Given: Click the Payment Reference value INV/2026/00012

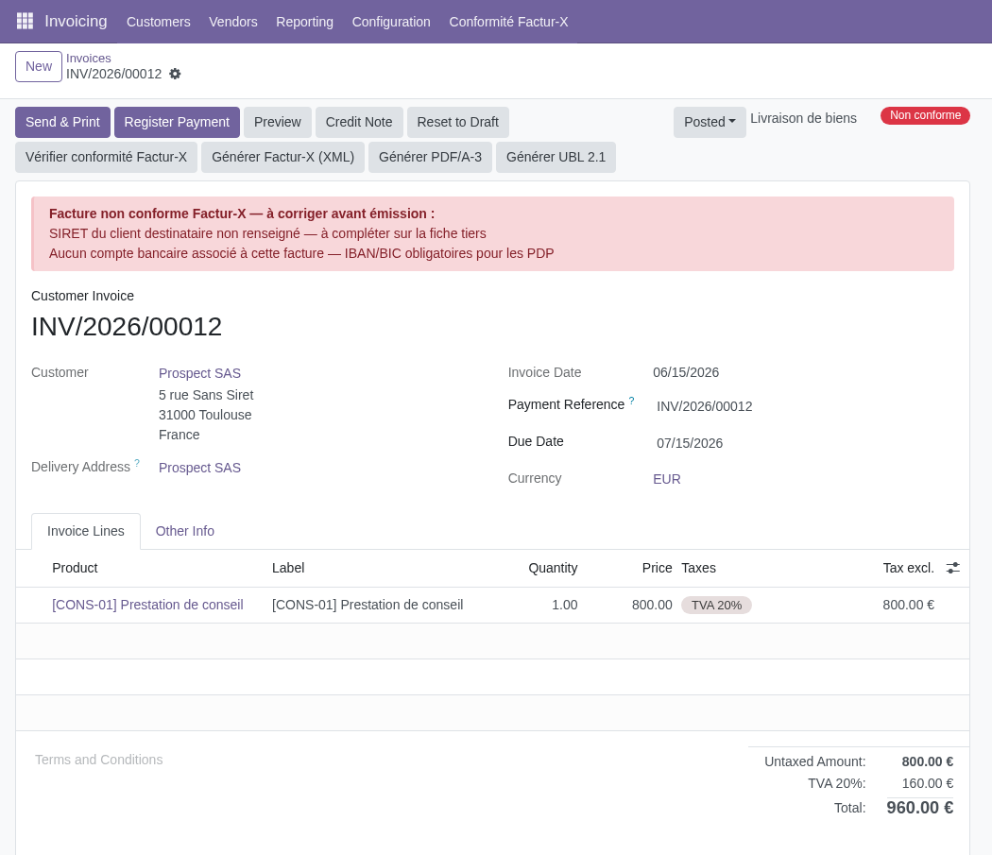Looking at the screenshot, I should coord(704,406).
